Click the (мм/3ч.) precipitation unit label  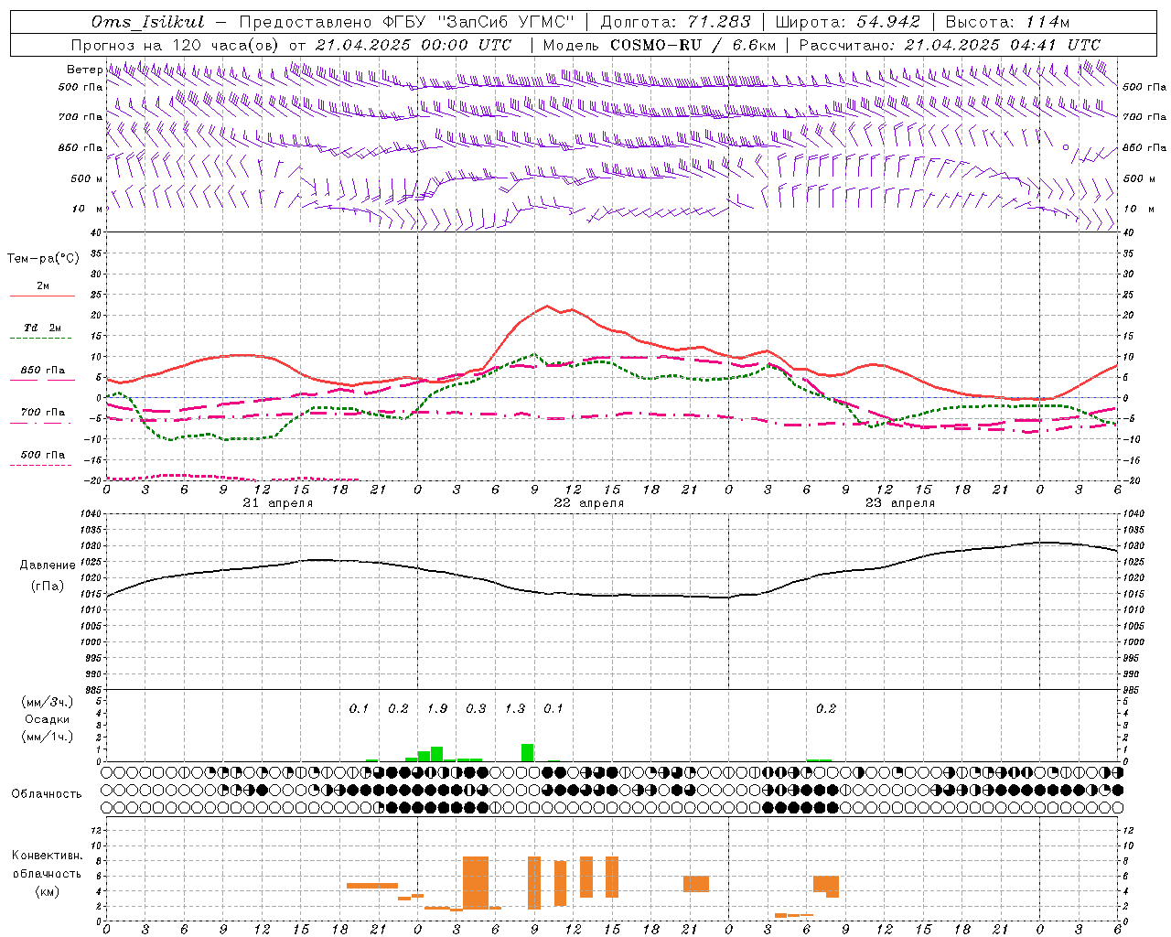[48, 702]
